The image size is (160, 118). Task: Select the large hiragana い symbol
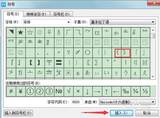107,73
